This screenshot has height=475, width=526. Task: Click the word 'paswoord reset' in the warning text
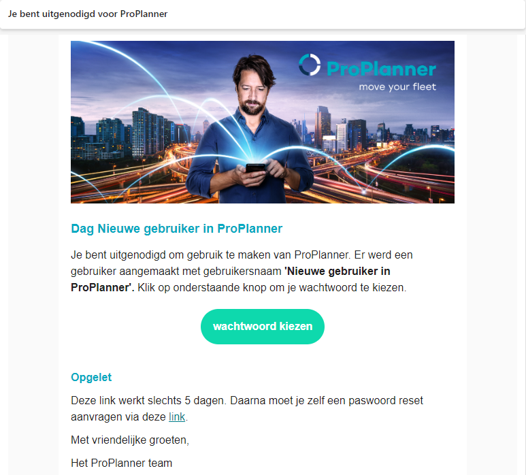(x=386, y=401)
